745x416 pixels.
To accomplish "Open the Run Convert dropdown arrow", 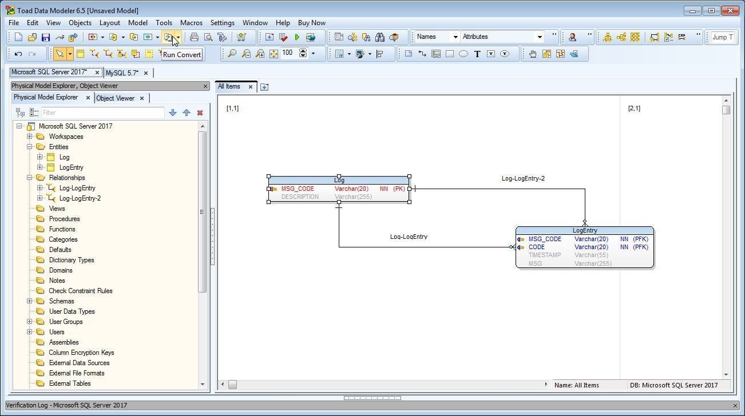I will click(179, 37).
